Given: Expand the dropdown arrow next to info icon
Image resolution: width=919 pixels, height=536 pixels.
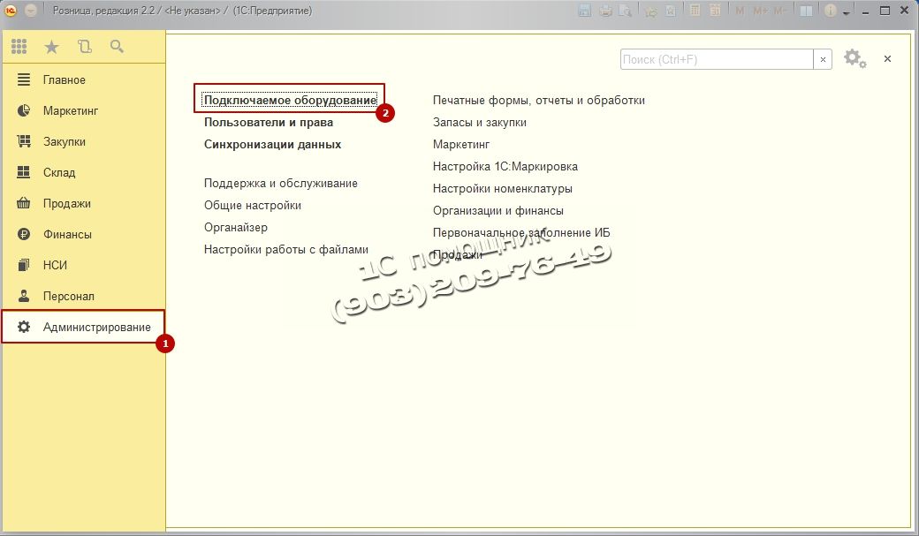Looking at the screenshot, I should click(x=846, y=11).
